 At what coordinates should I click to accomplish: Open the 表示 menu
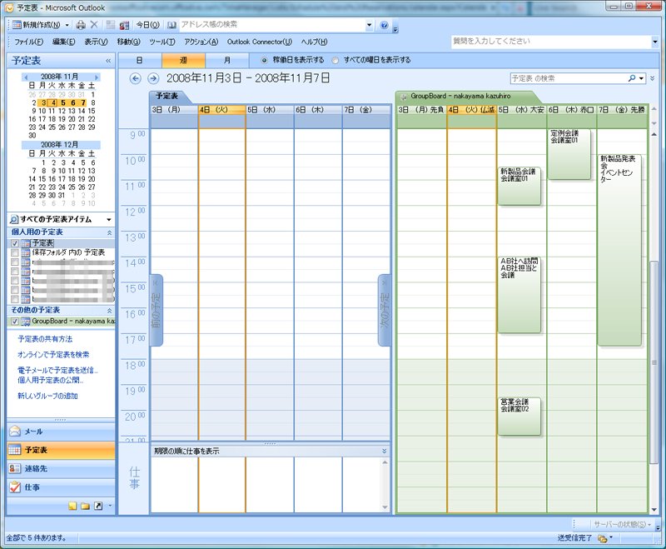coord(96,42)
